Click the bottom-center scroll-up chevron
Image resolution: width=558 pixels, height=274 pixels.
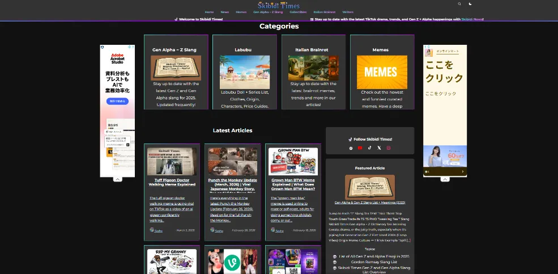[x=279, y=272]
